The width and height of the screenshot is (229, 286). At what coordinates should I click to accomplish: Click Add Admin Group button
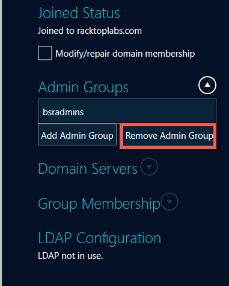click(x=77, y=135)
